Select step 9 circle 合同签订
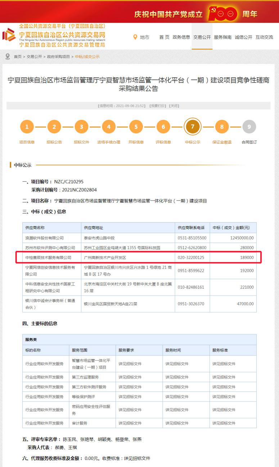279x467 pixels. coord(249,127)
